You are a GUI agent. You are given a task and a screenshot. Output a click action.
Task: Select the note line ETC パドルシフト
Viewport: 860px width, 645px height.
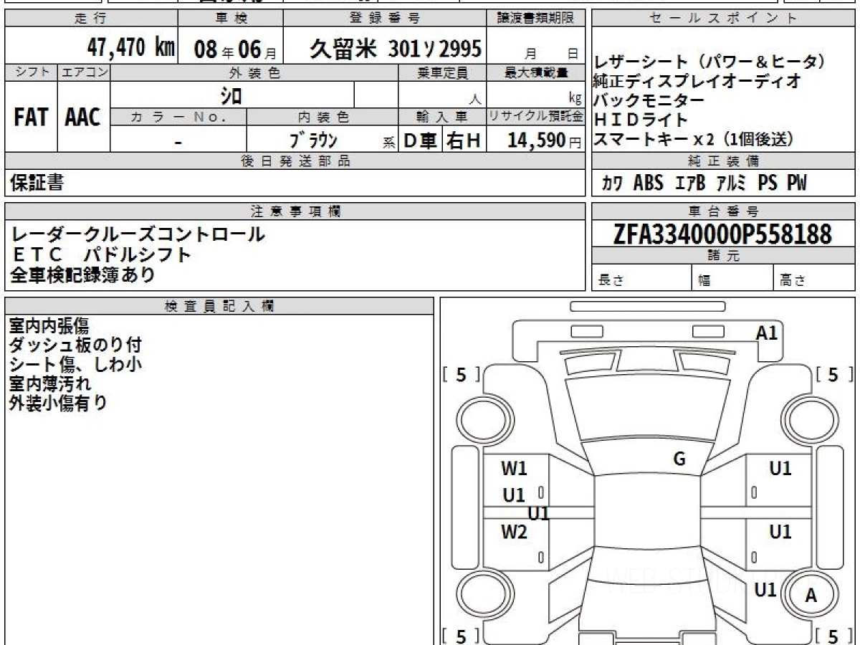point(101,254)
